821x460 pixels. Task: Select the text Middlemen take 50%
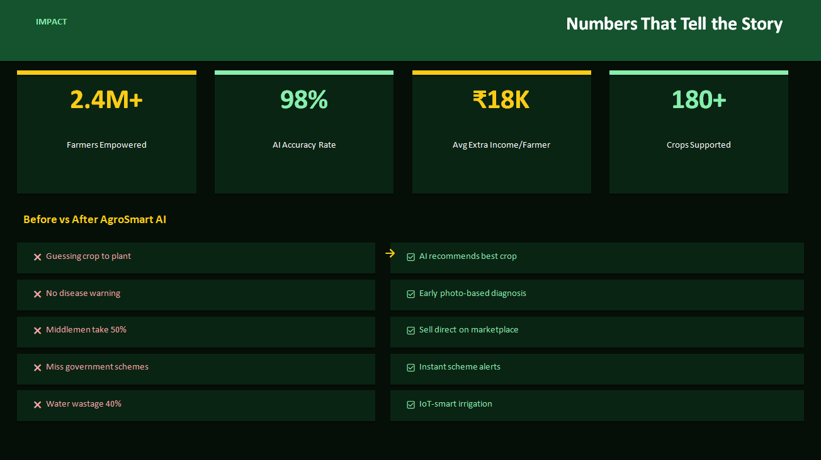[86, 330]
